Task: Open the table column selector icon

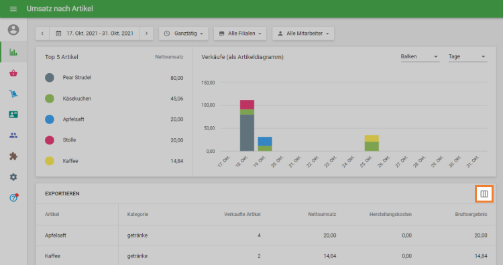Action: click(484, 194)
